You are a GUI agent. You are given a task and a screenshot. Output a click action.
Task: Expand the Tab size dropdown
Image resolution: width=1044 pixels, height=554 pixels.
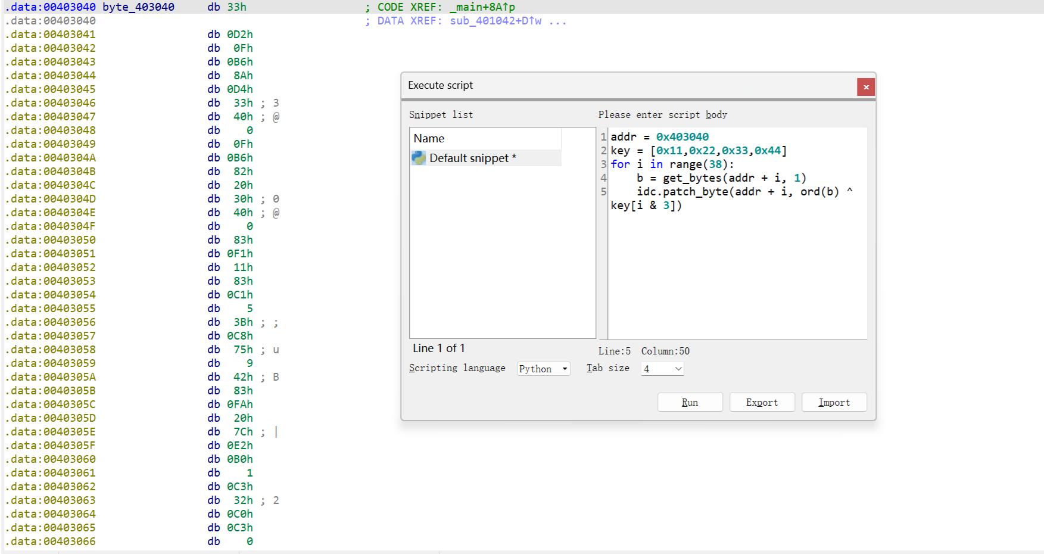pyautogui.click(x=662, y=369)
